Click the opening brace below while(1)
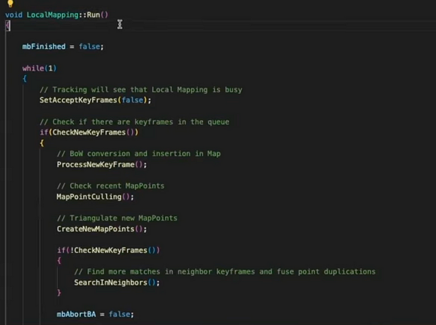The image size is (436, 325). coord(24,79)
